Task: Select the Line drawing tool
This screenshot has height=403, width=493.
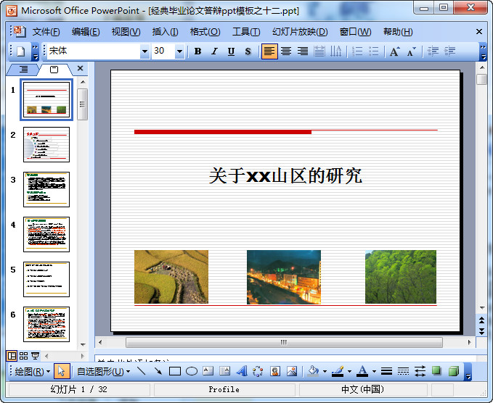Action: 142,371
